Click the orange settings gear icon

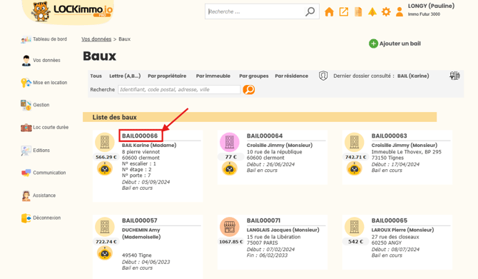point(386,12)
